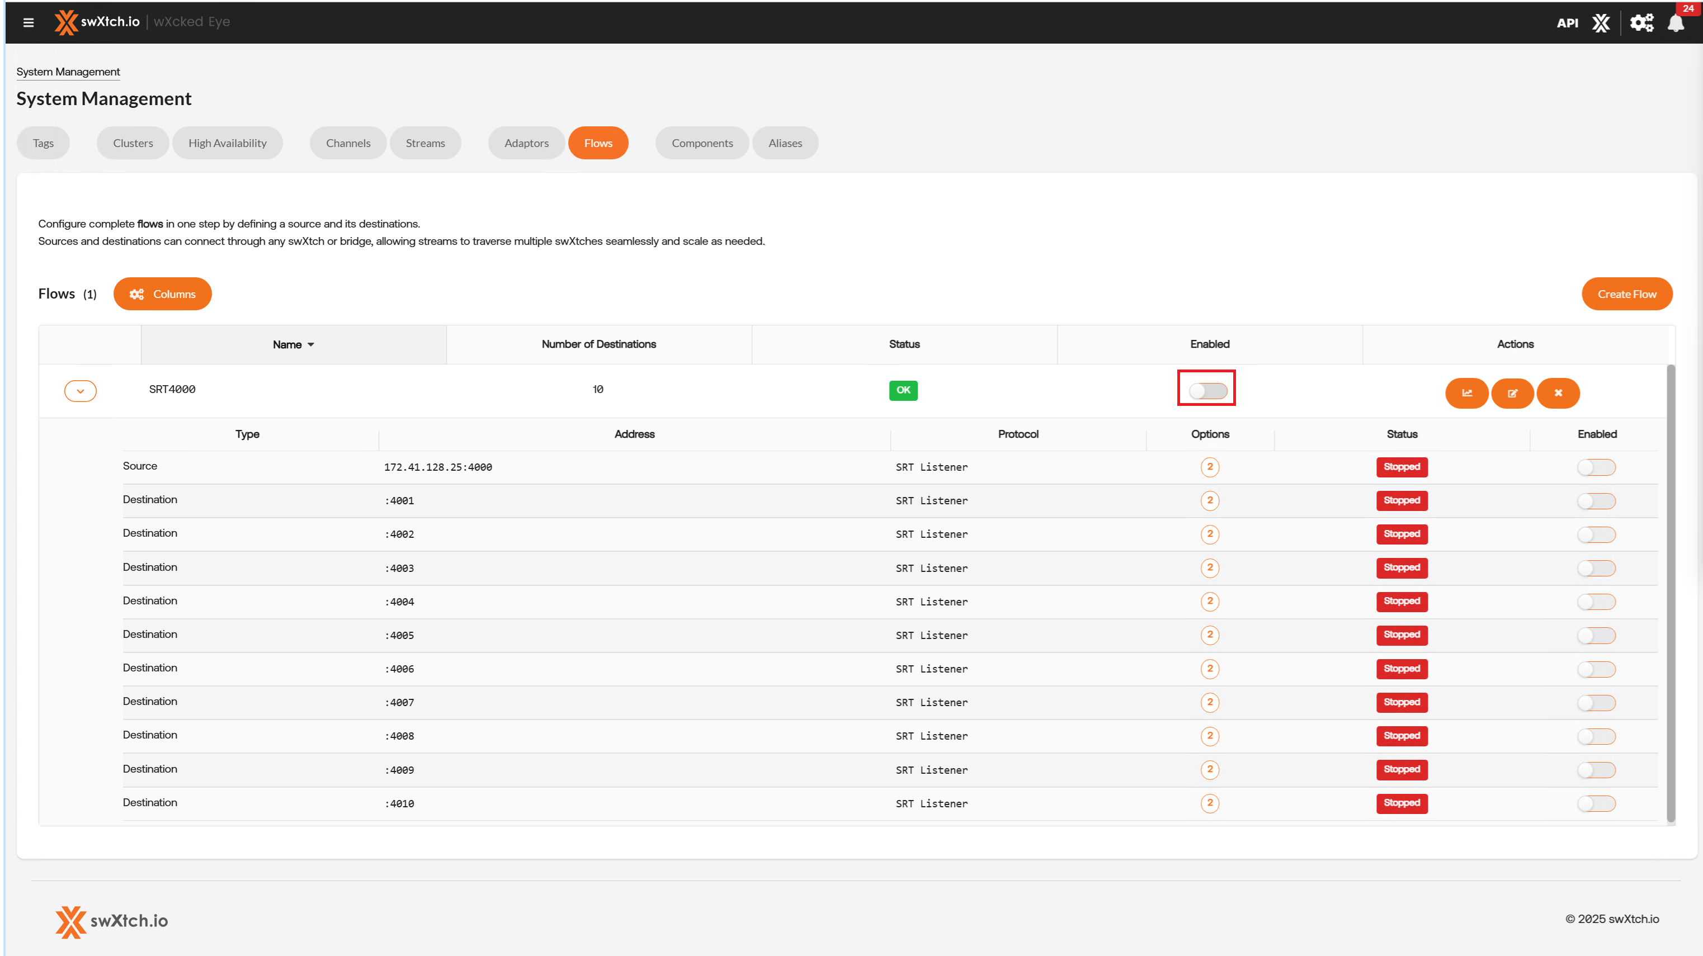Enable destination :4010 toggle
The height and width of the screenshot is (956, 1703).
pos(1596,803)
